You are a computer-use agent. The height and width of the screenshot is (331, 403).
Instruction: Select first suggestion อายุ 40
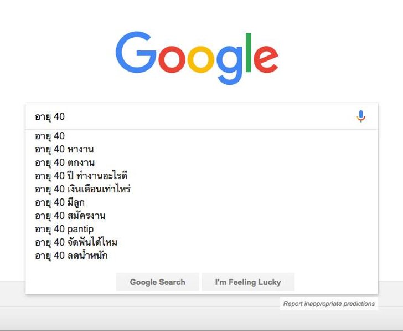201,136
